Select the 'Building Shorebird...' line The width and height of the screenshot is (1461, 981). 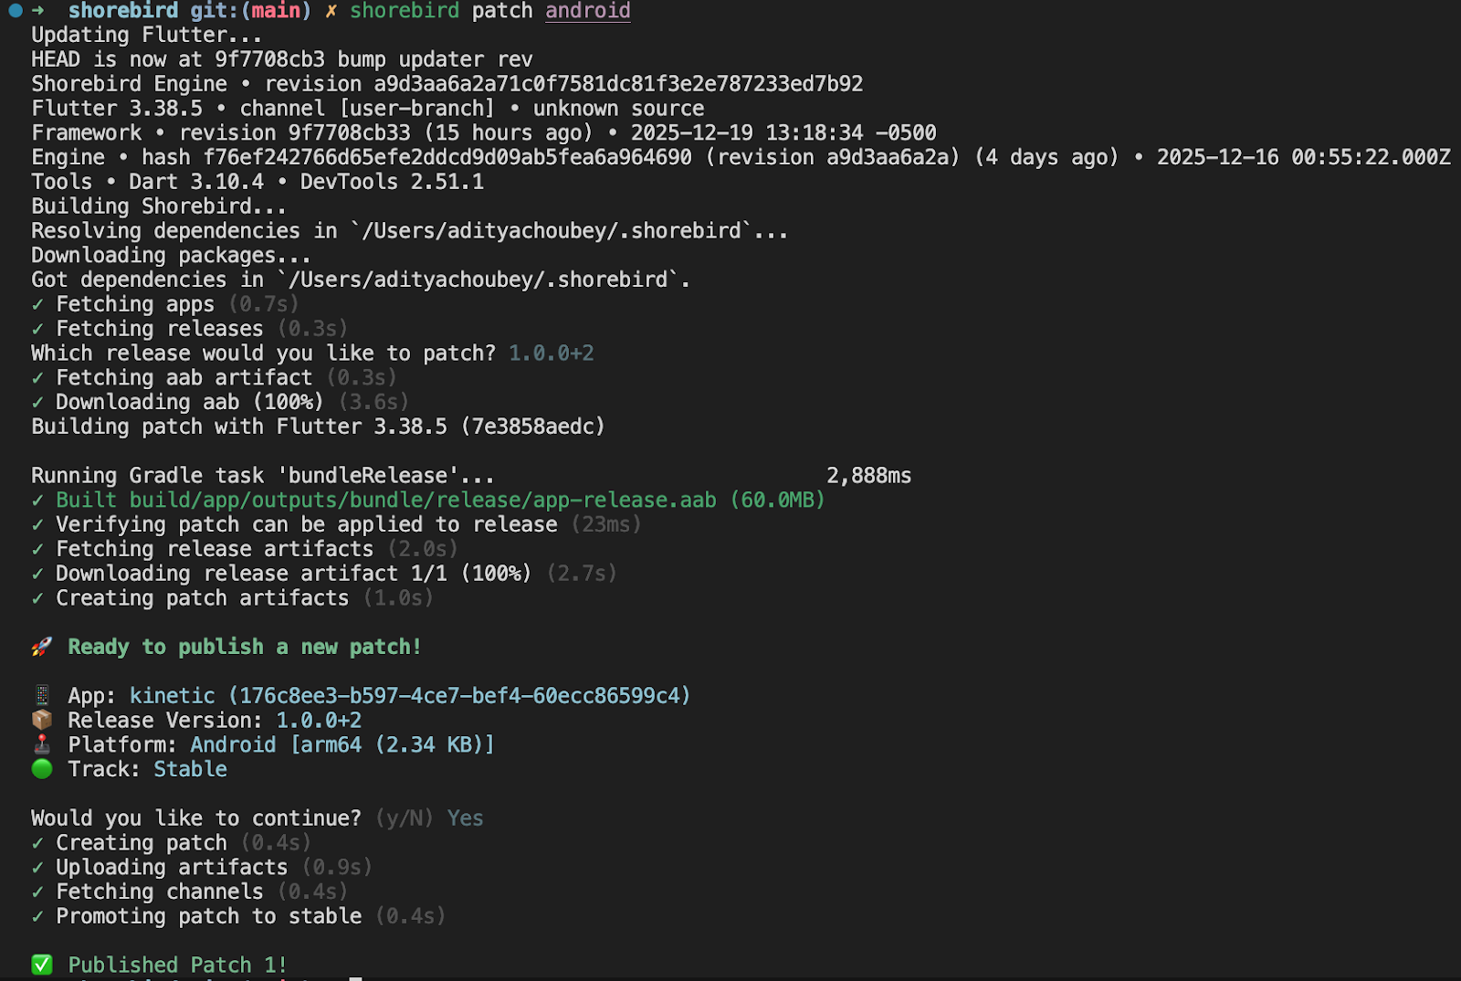click(159, 206)
